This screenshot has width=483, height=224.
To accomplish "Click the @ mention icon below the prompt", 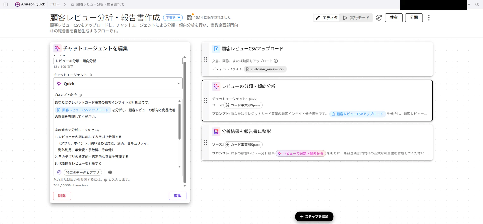I will click(x=59, y=173).
